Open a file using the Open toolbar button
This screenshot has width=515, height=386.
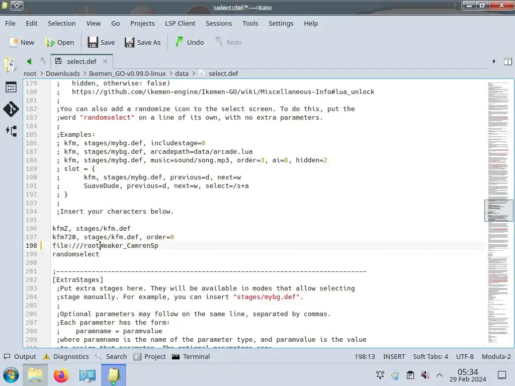pos(59,42)
